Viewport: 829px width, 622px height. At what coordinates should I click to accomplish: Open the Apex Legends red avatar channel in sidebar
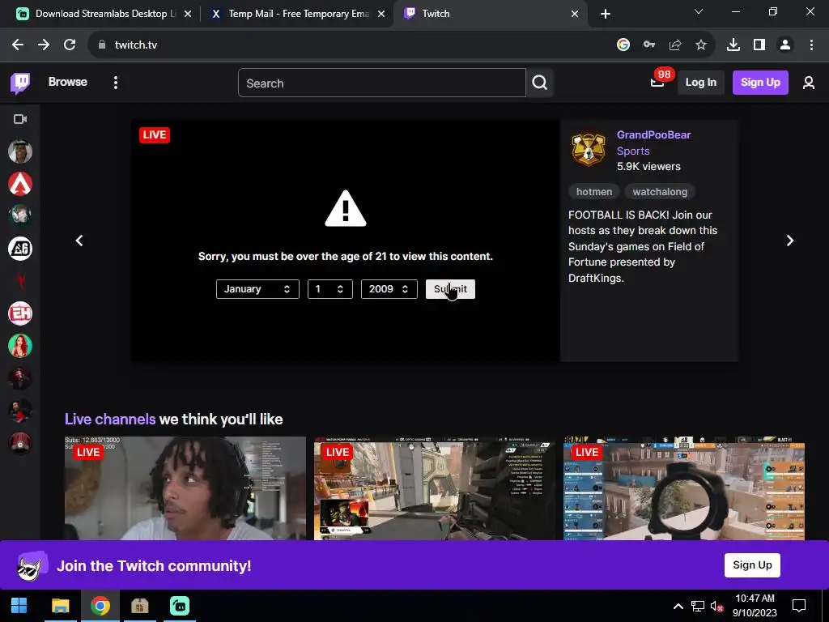(20, 184)
